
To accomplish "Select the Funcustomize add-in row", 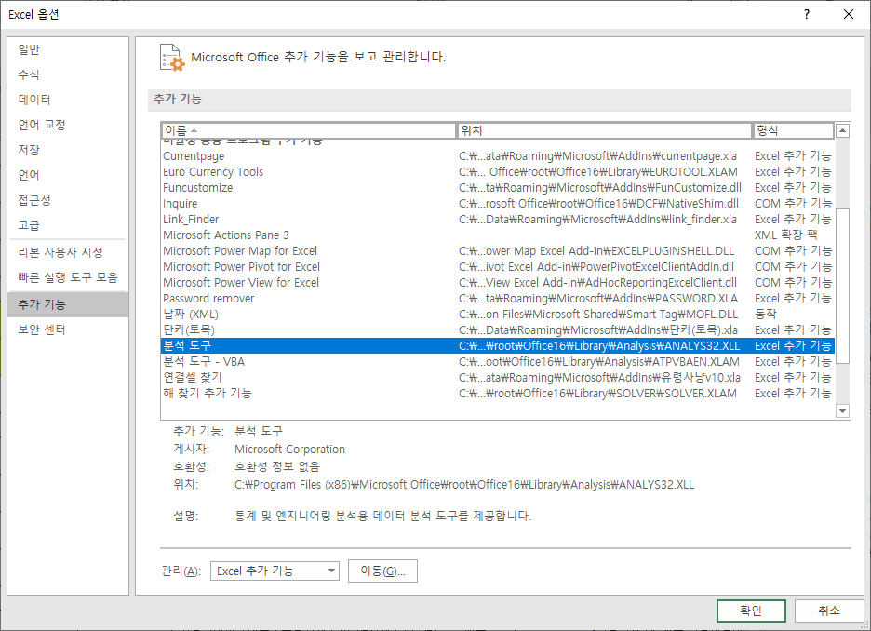I will point(497,188).
